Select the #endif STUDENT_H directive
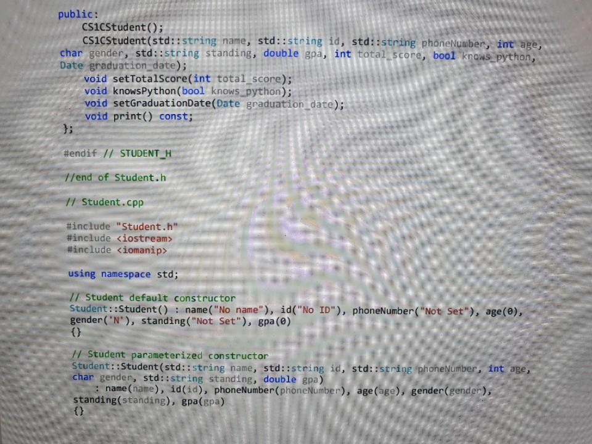 [x=119, y=153]
